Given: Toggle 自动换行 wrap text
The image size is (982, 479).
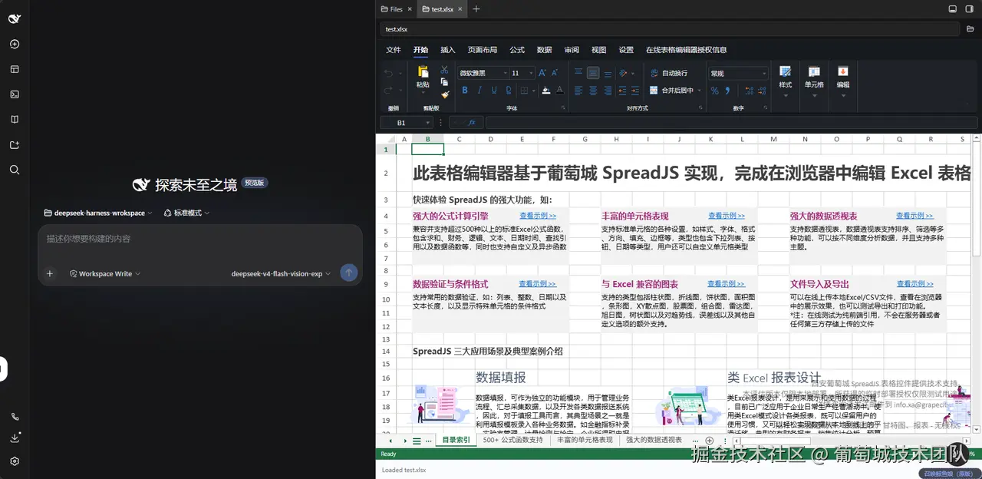Looking at the screenshot, I should (668, 73).
